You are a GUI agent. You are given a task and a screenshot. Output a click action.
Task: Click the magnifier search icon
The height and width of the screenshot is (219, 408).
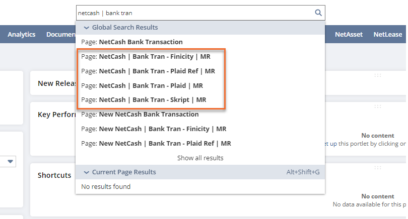tap(318, 13)
